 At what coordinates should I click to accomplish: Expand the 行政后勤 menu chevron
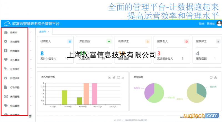[31, 87]
